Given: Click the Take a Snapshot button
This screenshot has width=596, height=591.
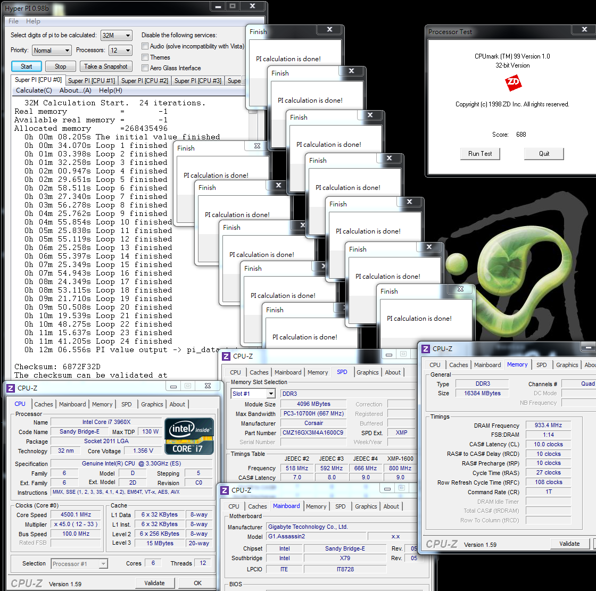Looking at the screenshot, I should [x=106, y=66].
